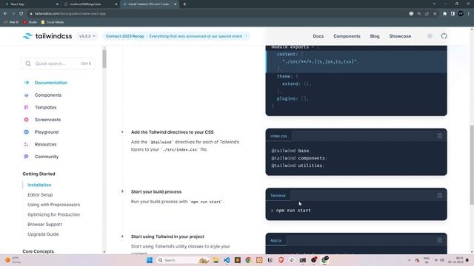
Task: Open Resources in the sidebar
Action: click(x=45, y=145)
